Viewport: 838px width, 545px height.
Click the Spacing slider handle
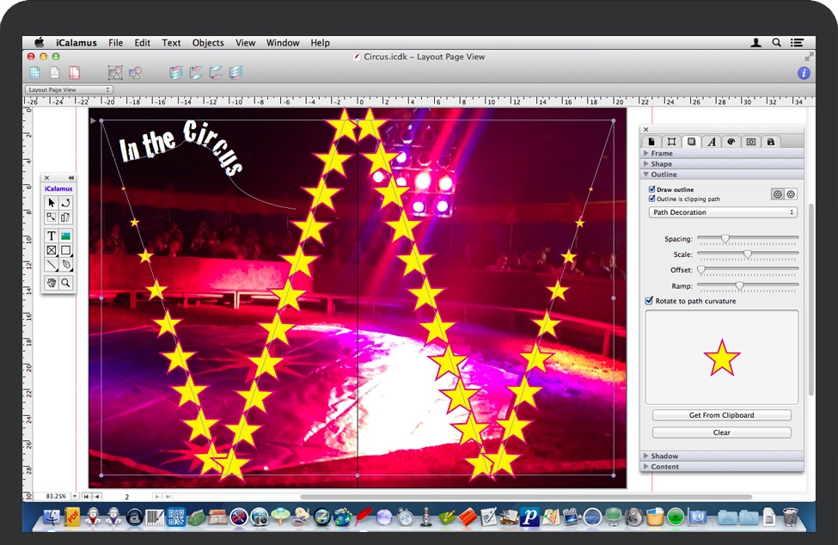[x=725, y=238]
